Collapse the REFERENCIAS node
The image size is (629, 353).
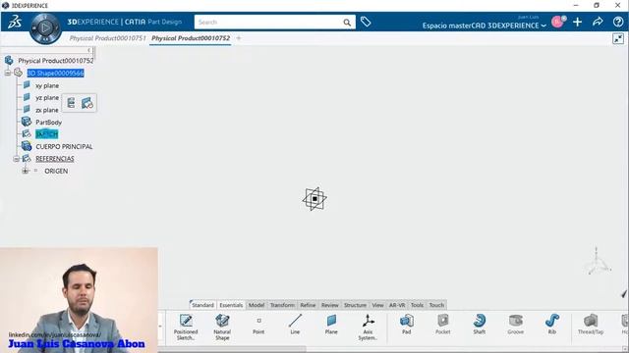coord(16,159)
